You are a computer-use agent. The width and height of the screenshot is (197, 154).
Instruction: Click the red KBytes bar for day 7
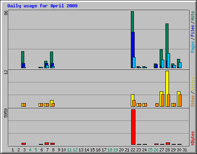point(47,144)
